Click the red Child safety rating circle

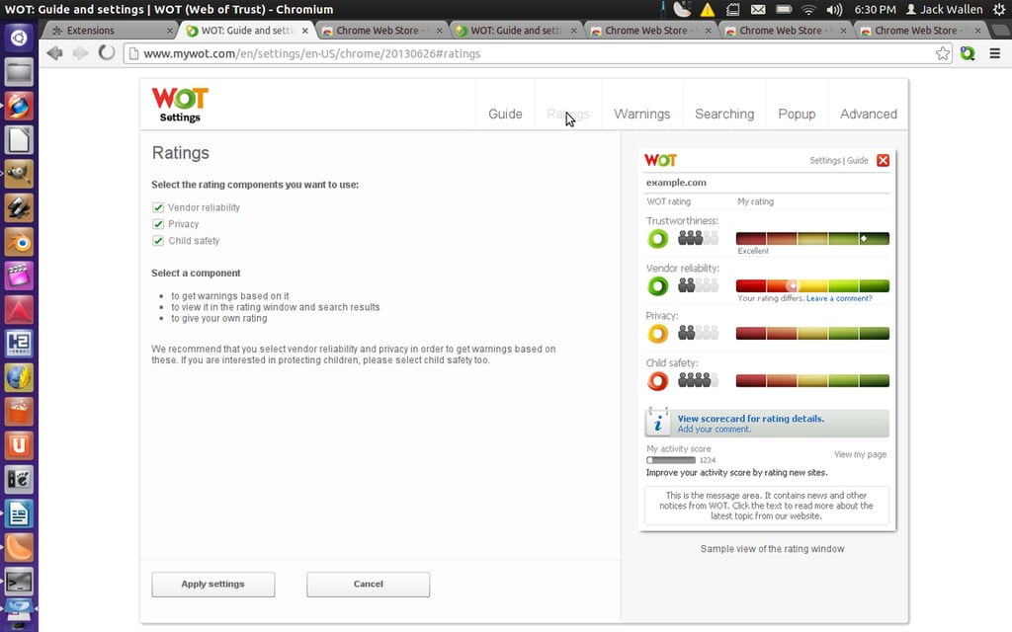click(657, 381)
